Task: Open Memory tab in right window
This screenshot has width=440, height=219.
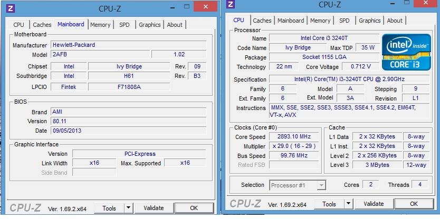Action: point(320,21)
